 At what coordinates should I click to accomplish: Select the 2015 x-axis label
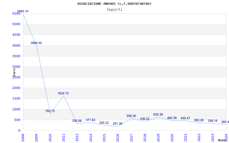click(x=104, y=138)
